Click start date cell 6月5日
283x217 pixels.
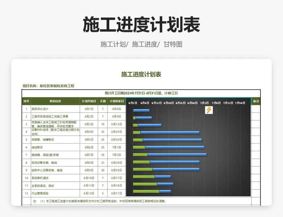coord(89,140)
